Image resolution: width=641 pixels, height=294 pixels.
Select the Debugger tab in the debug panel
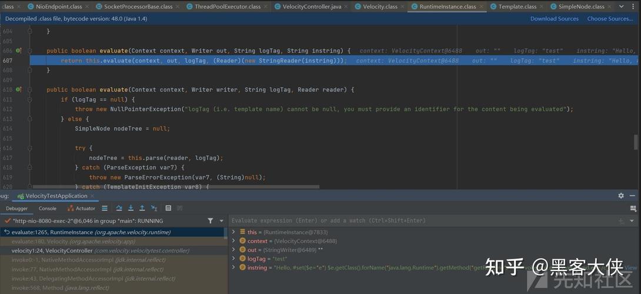17,208
